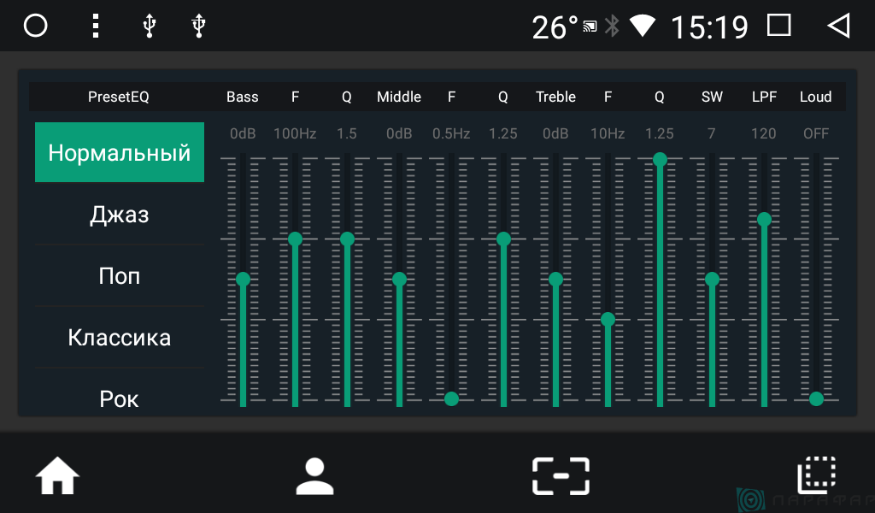Tap the circle home button in status bar

pos(36,26)
